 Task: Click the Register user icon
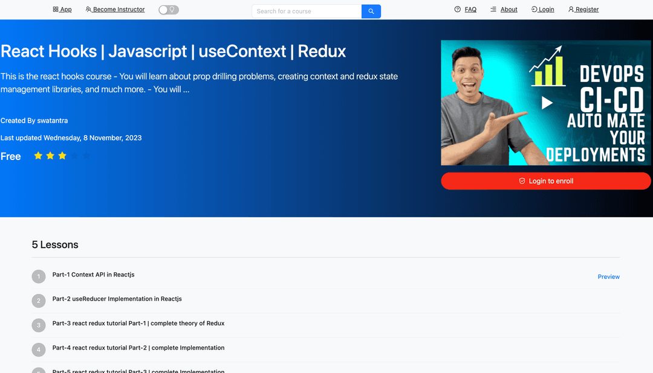pyautogui.click(x=571, y=9)
